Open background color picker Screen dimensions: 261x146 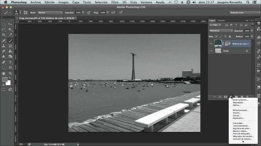point(9,83)
